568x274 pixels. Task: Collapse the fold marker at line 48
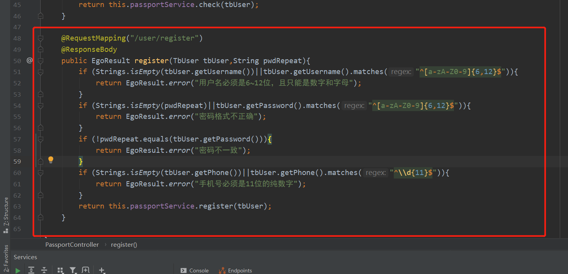click(x=41, y=38)
